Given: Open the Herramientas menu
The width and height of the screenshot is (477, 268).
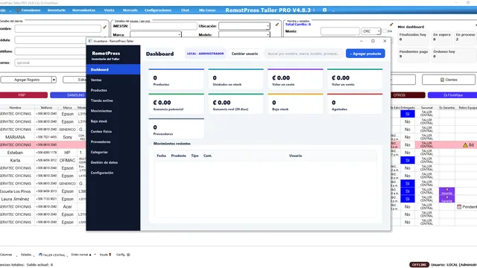Looking at the screenshot, I should pyautogui.click(x=83, y=10).
